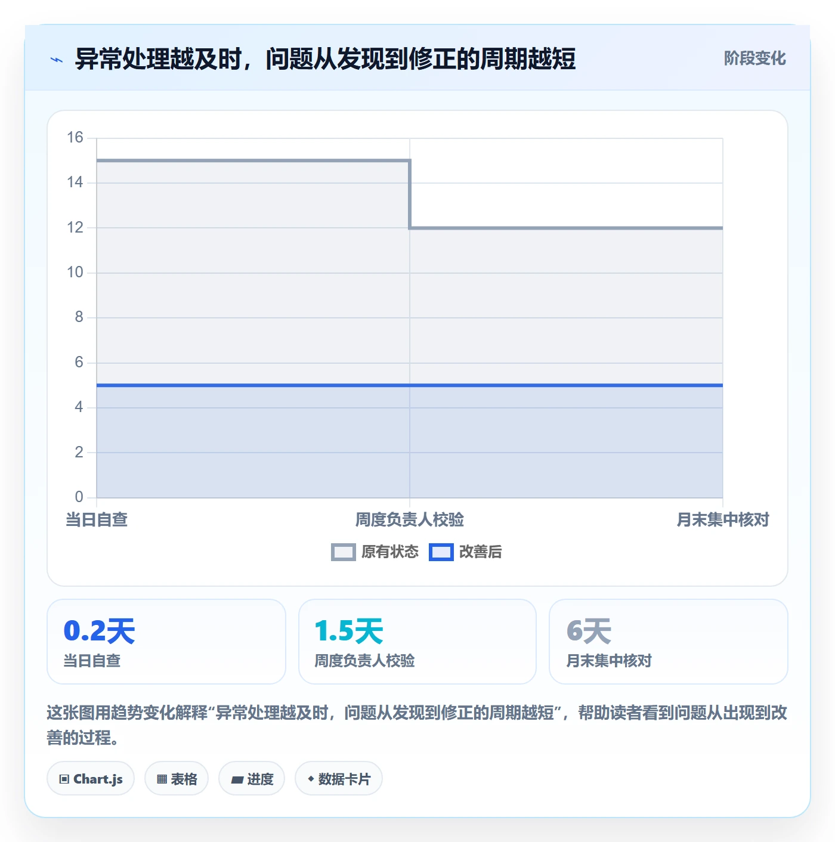Toggle the 原有状态 legend swatch

343,552
